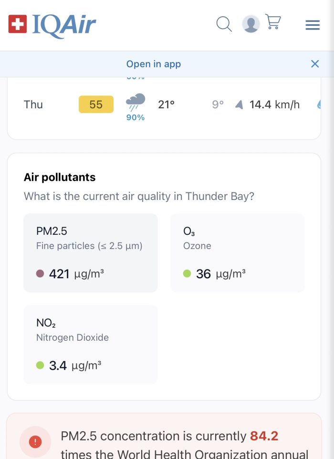Click the IQAir logo
The image size is (334, 459).
click(52, 25)
